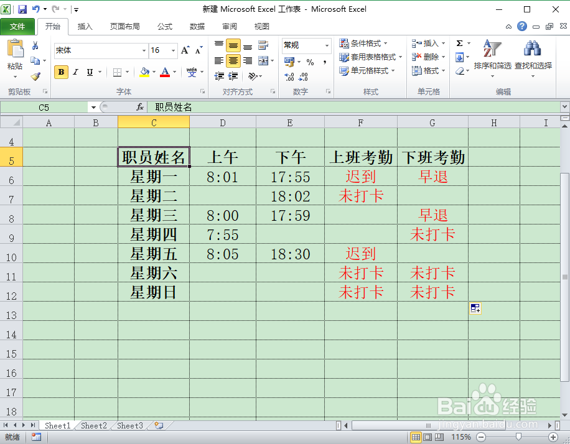This screenshot has width=570, height=444.
Task: Click the Increase Decimal icon
Action: click(289, 76)
